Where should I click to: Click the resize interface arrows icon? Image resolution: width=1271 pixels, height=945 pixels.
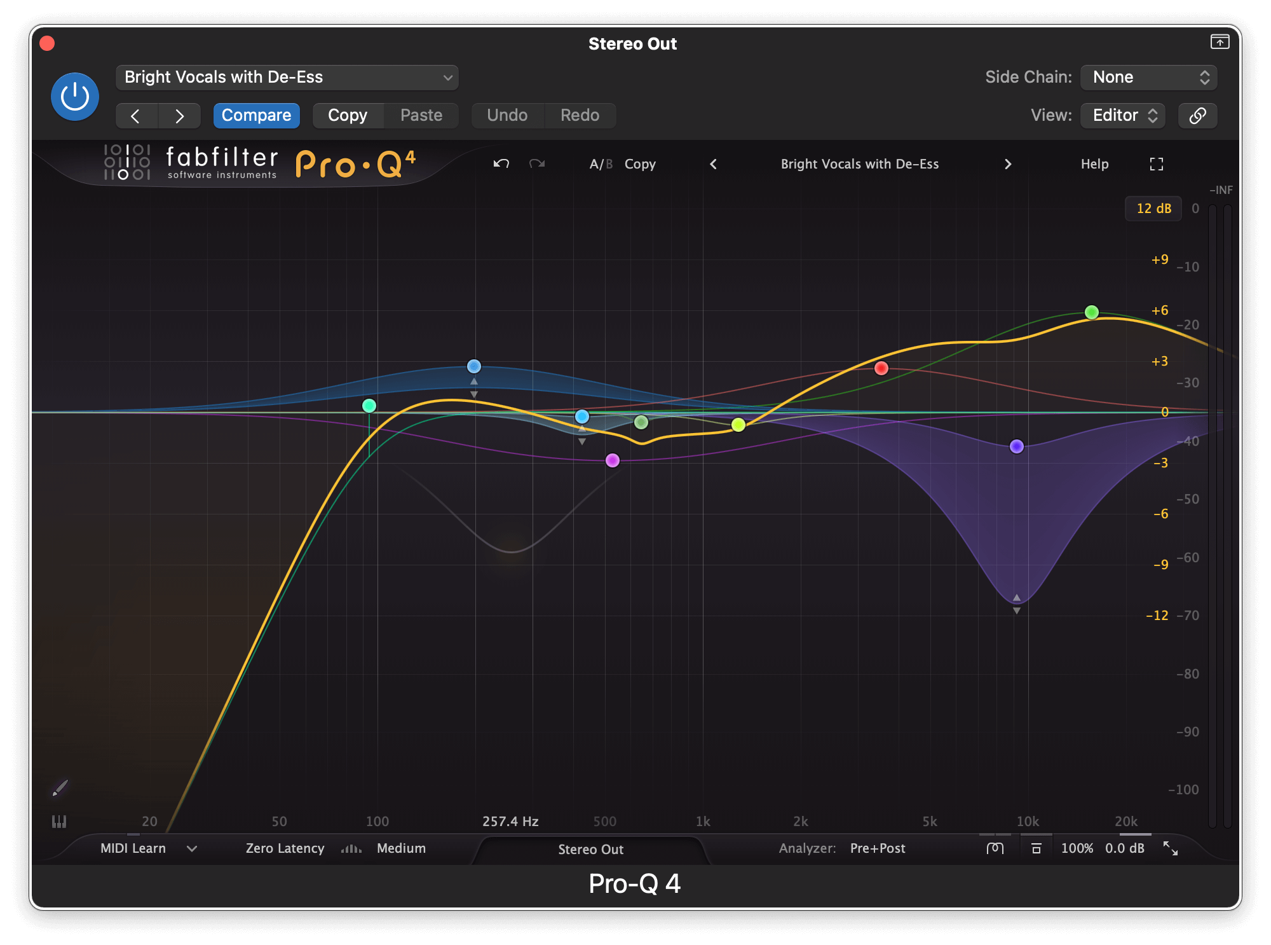pyautogui.click(x=1171, y=848)
